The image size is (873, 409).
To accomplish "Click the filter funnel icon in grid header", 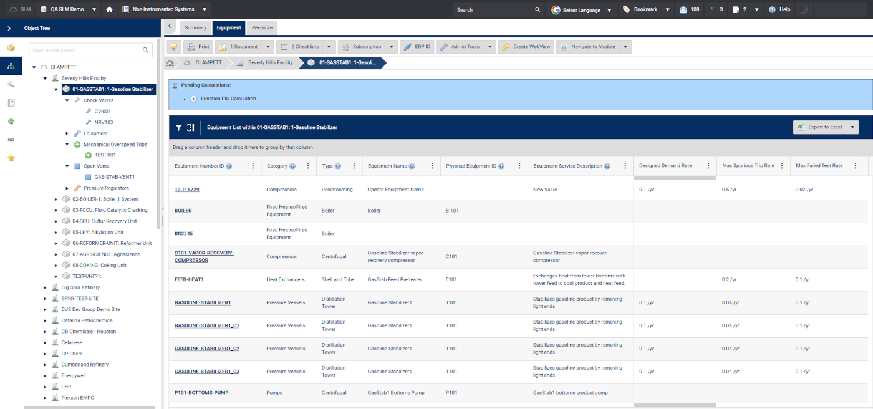I will pyautogui.click(x=179, y=127).
